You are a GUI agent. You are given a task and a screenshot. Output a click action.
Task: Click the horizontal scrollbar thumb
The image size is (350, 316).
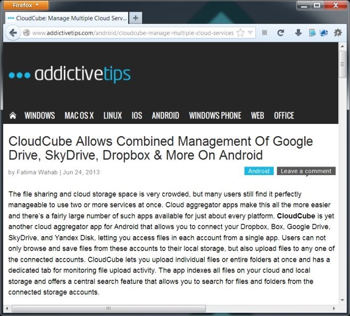click(109, 309)
